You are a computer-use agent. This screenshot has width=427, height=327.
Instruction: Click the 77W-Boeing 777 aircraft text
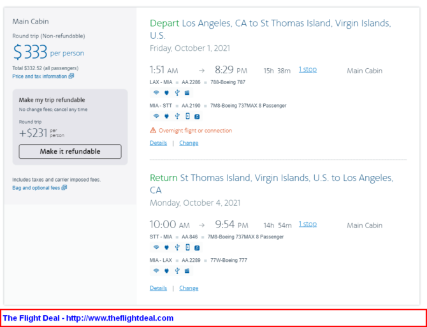click(x=229, y=260)
